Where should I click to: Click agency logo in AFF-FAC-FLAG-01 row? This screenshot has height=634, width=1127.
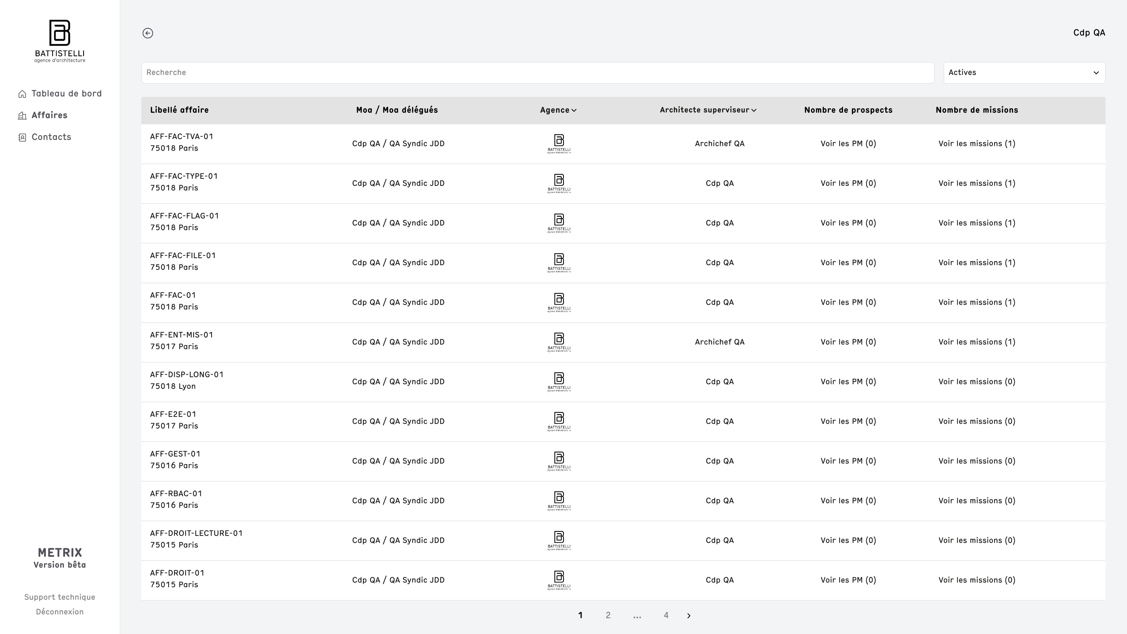pyautogui.click(x=559, y=223)
